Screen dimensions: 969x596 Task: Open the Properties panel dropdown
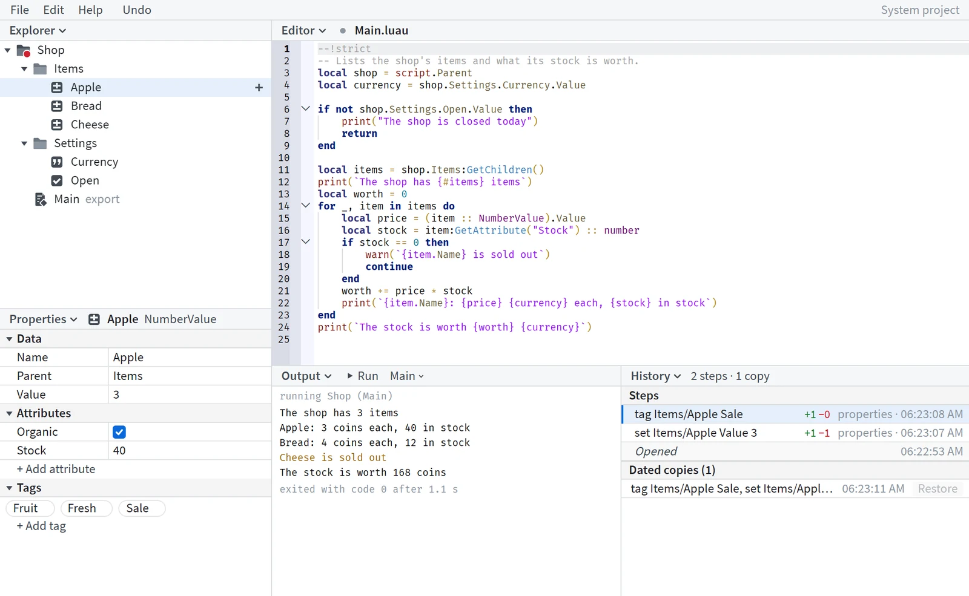point(43,319)
